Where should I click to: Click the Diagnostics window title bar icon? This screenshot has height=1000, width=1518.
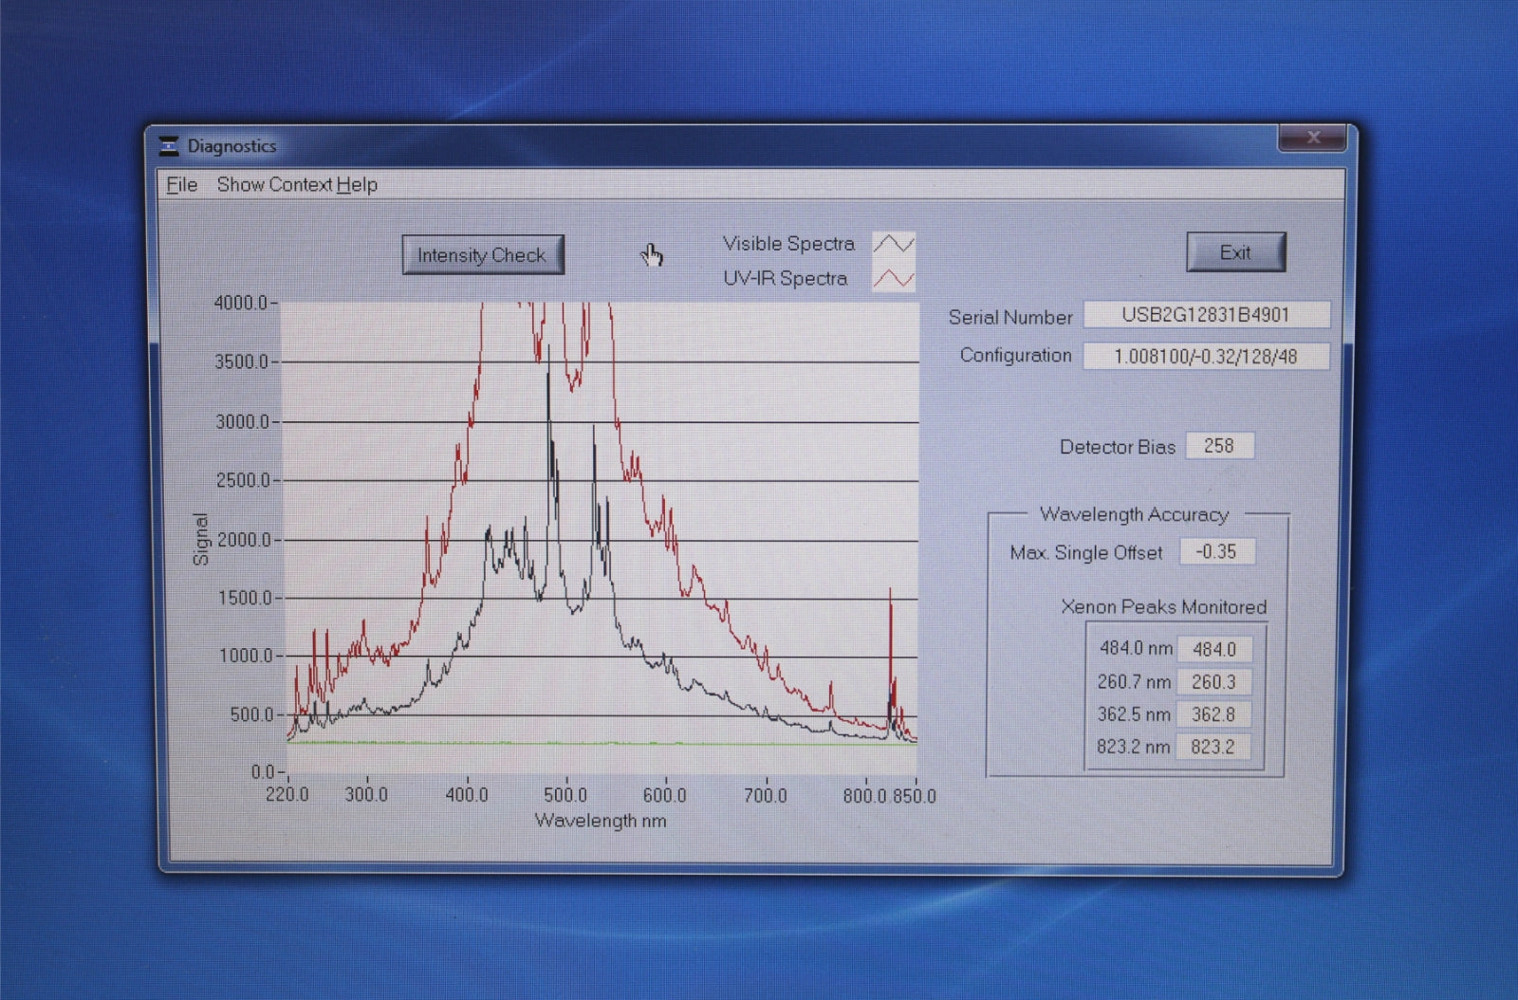169,146
